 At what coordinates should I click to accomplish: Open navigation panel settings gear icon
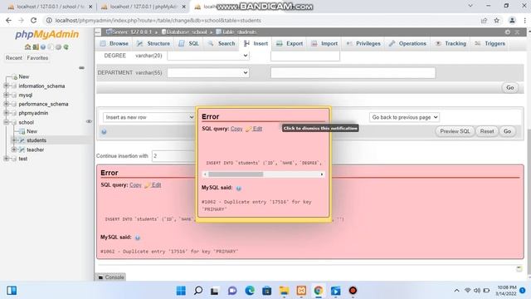pos(58,47)
